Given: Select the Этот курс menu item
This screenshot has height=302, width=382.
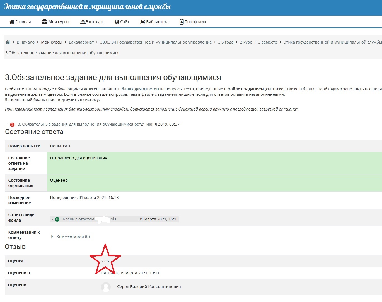Looking at the screenshot, I should tap(92, 22).
